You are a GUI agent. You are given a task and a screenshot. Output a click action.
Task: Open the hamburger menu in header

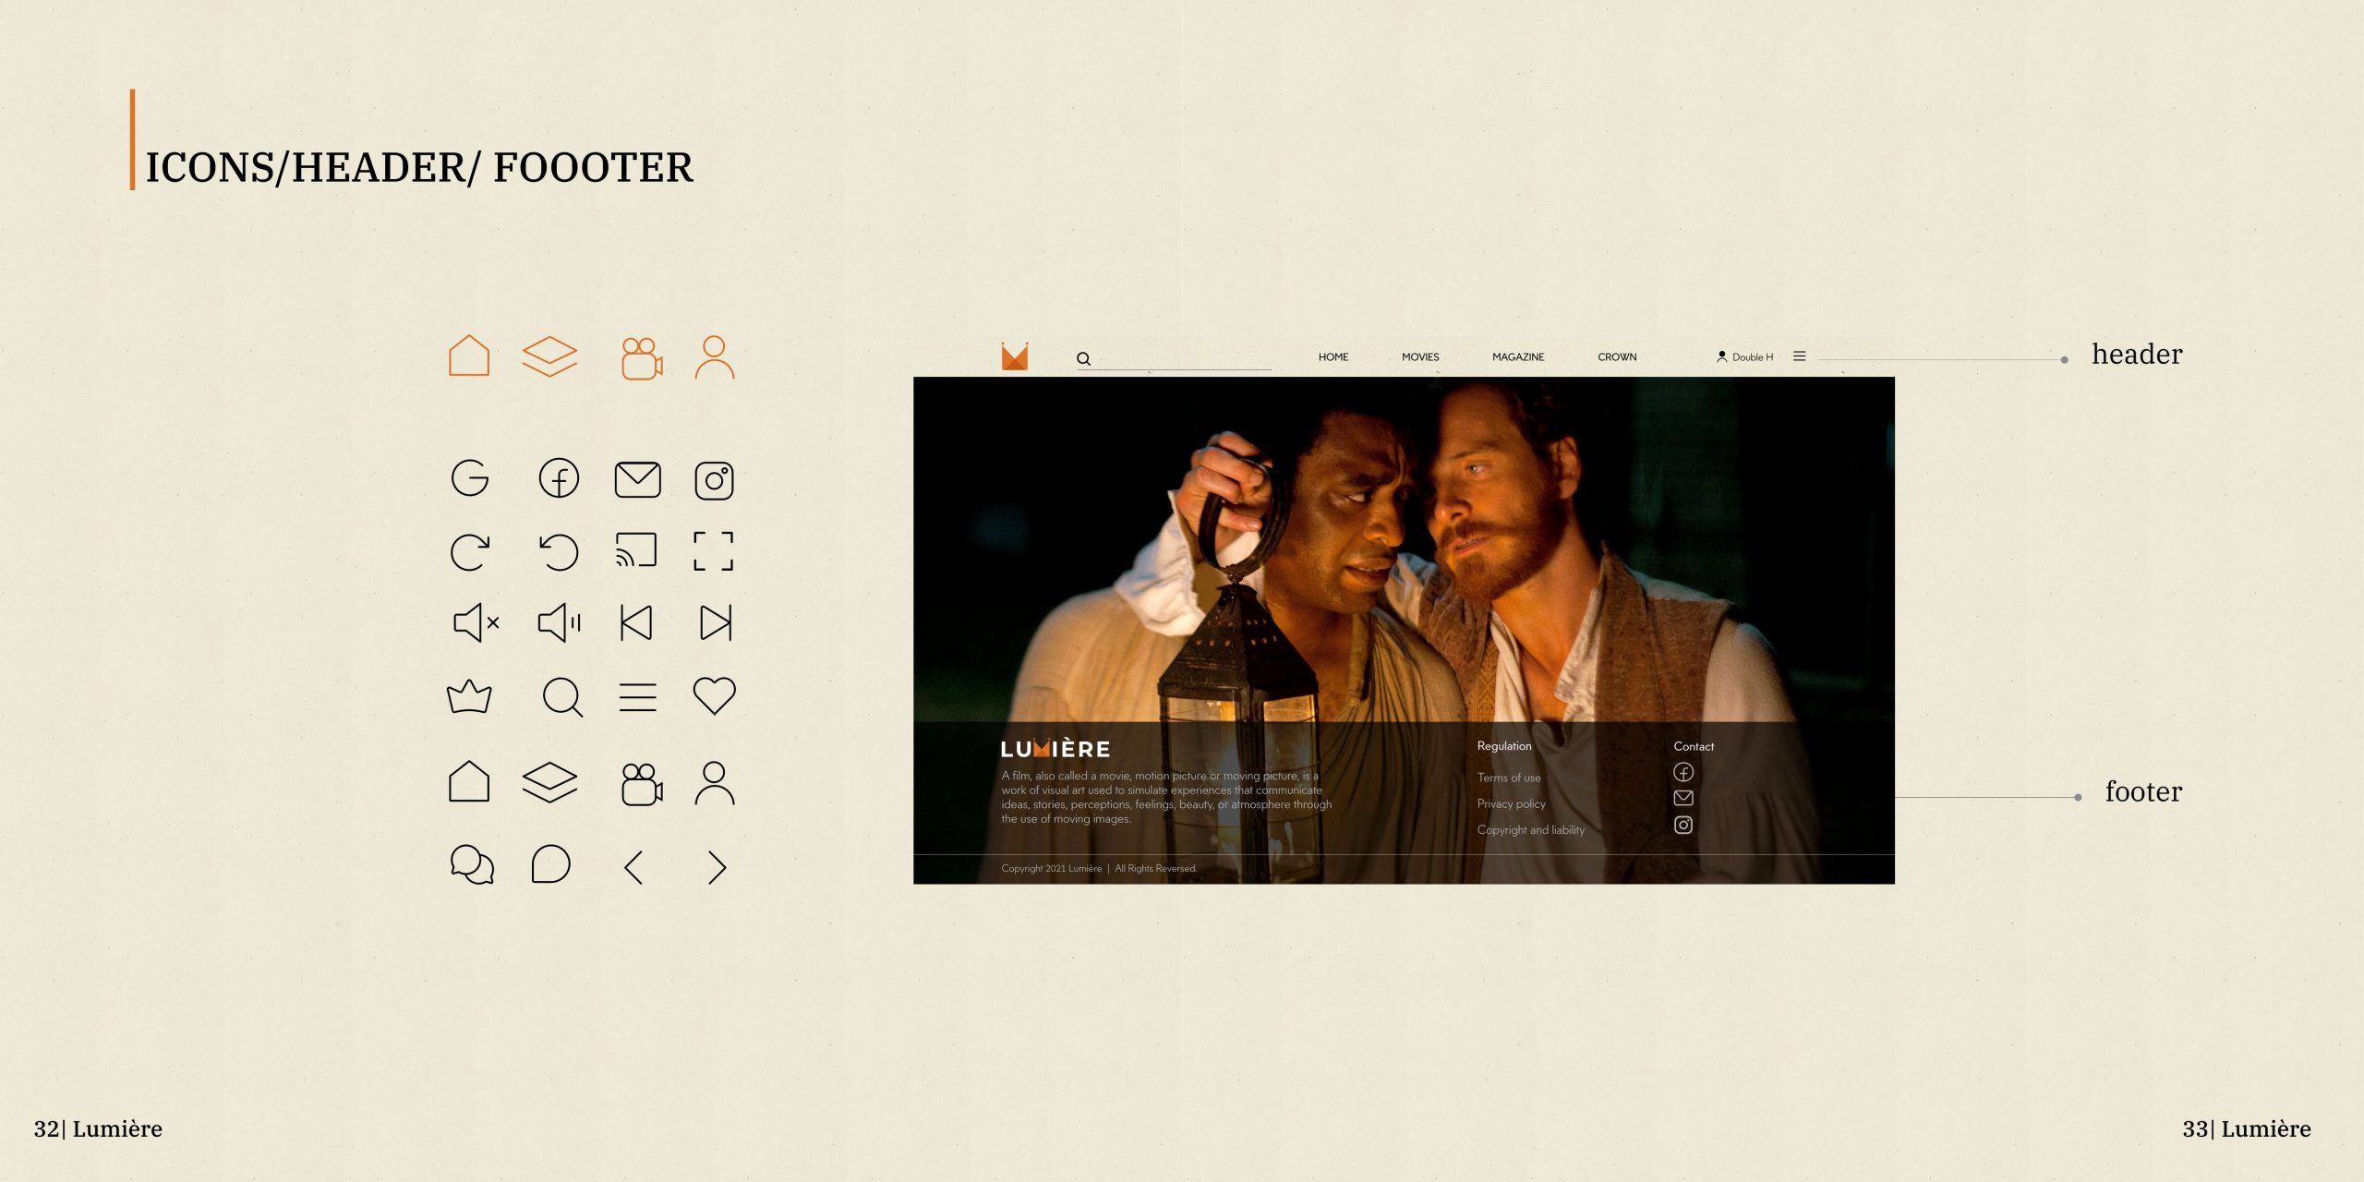(1800, 356)
